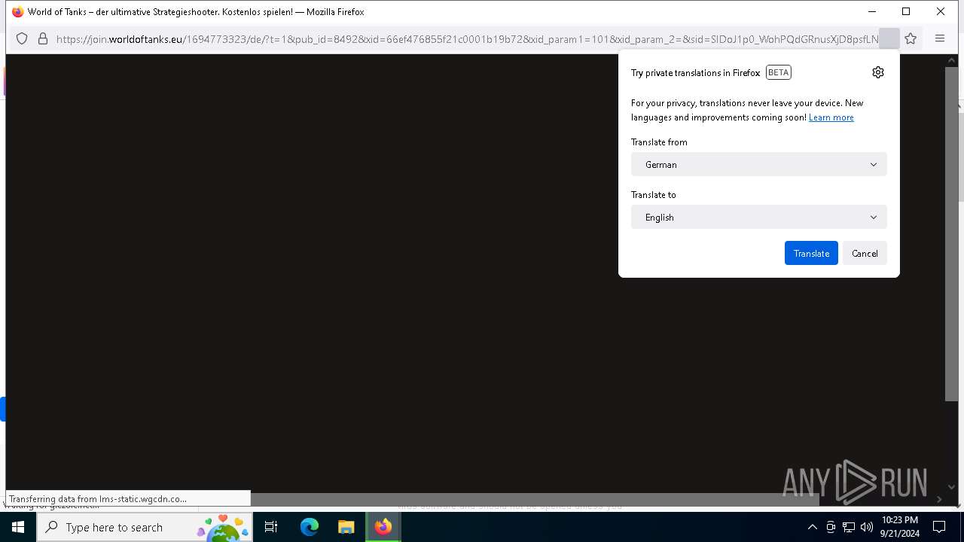The width and height of the screenshot is (964, 542).
Task: Click the BETA badge in translations panel
Action: [778, 72]
